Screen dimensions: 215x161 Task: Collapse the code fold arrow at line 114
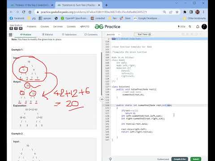pos(110,52)
